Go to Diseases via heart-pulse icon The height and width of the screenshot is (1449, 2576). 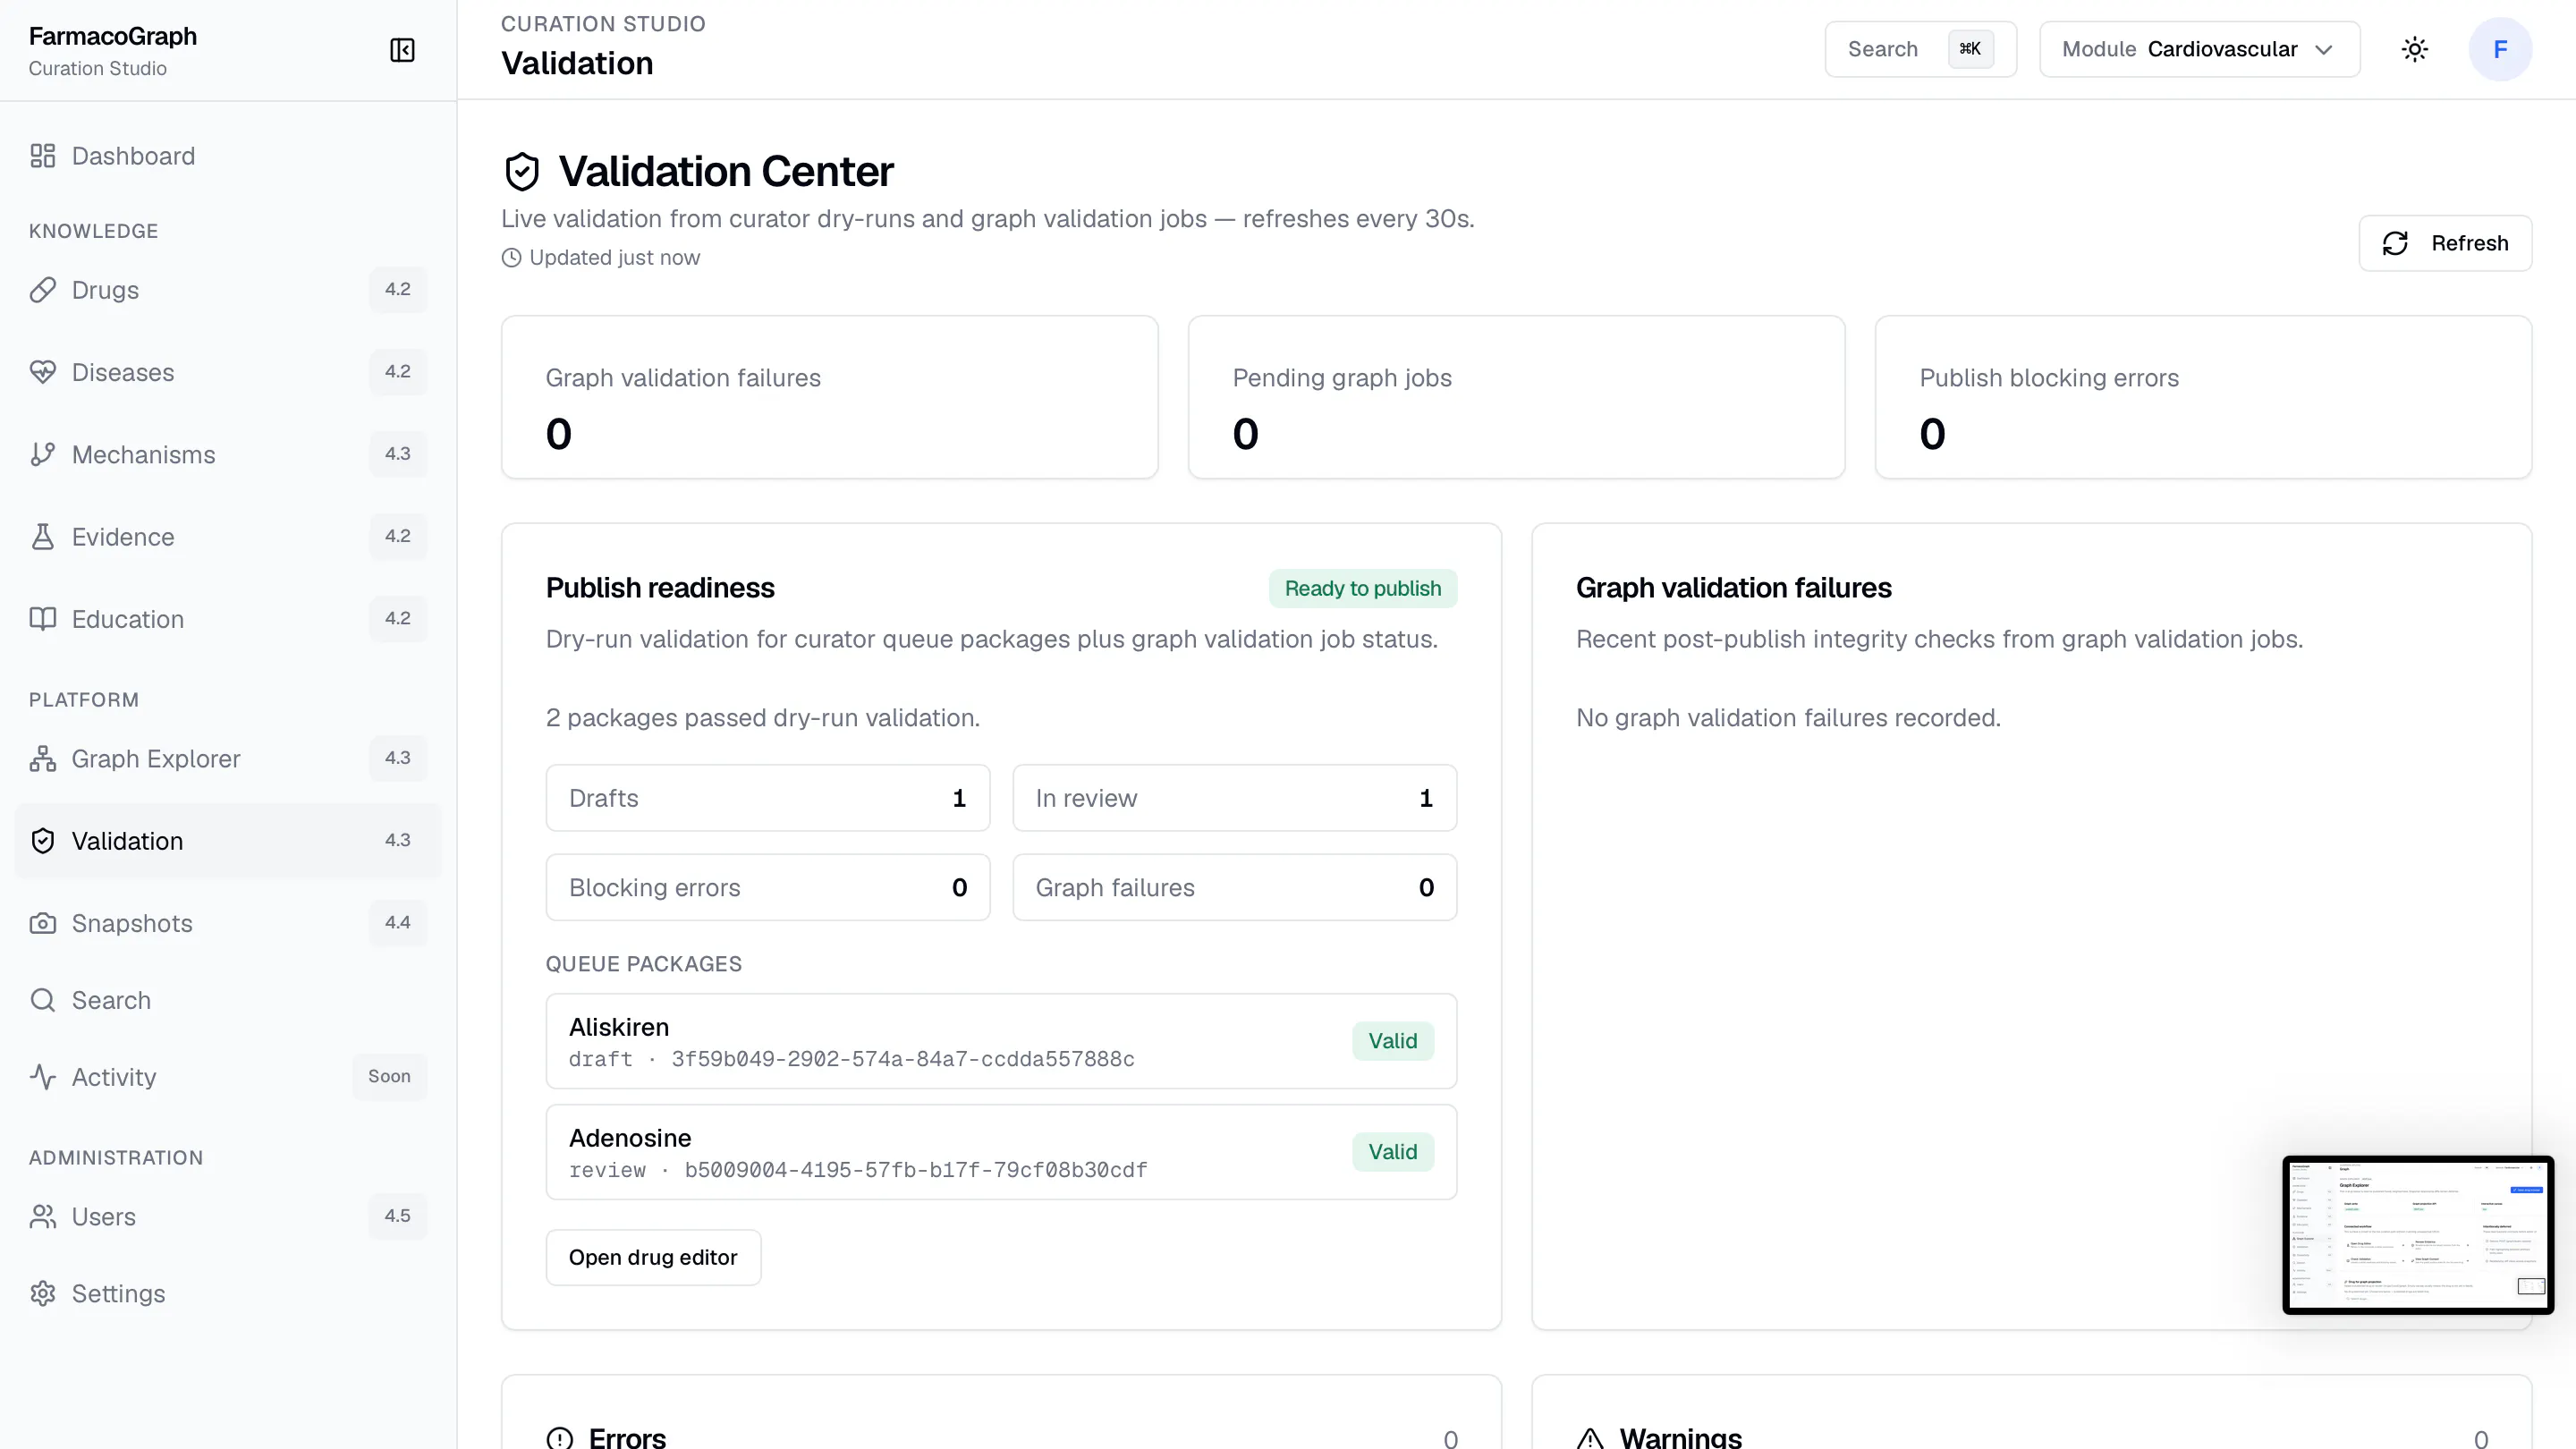point(42,372)
